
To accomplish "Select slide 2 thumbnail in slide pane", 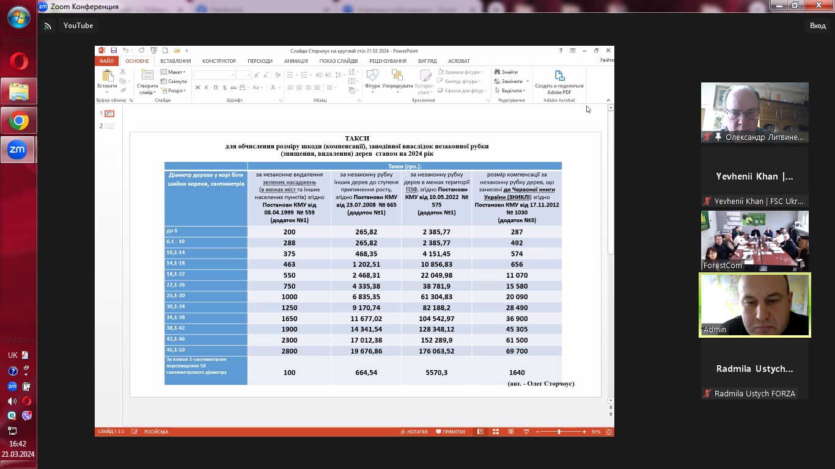I will coord(109,126).
